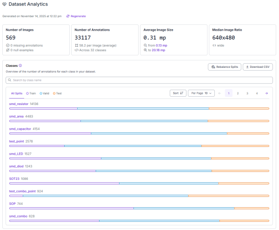Open the Sort order control
The width and height of the screenshot is (279, 230).
177,93
